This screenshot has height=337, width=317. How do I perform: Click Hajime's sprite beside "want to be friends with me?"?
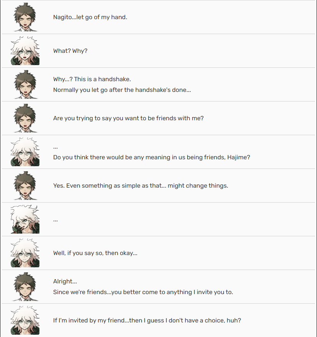(25, 118)
